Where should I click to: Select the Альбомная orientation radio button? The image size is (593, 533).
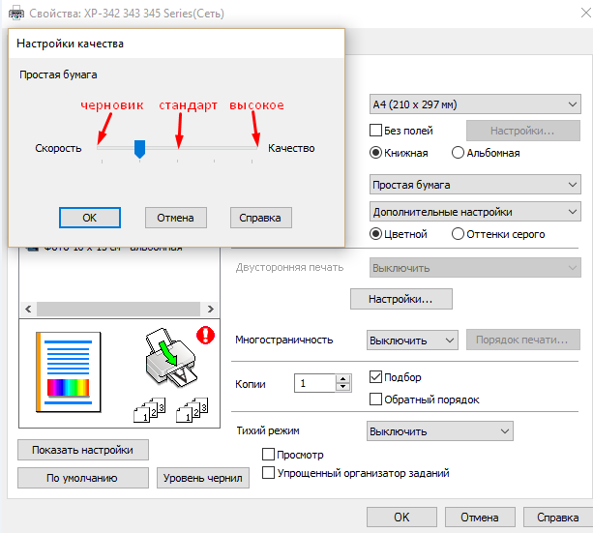coord(458,153)
